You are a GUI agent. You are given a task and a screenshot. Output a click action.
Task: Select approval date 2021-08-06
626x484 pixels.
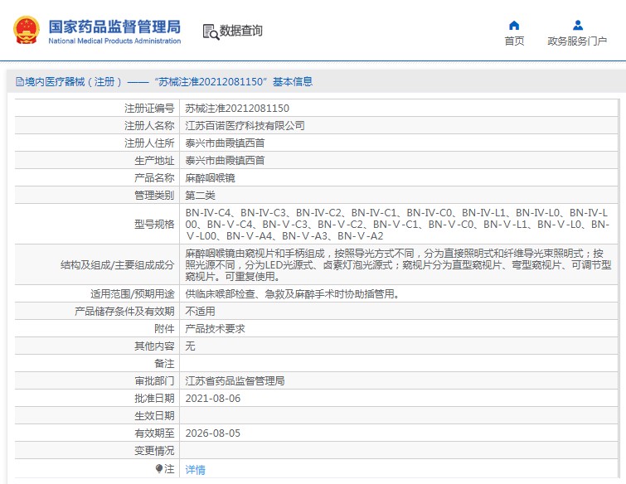213,398
